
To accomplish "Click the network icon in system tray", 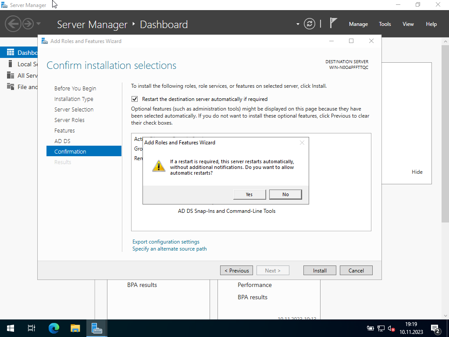I will pyautogui.click(x=381, y=328).
